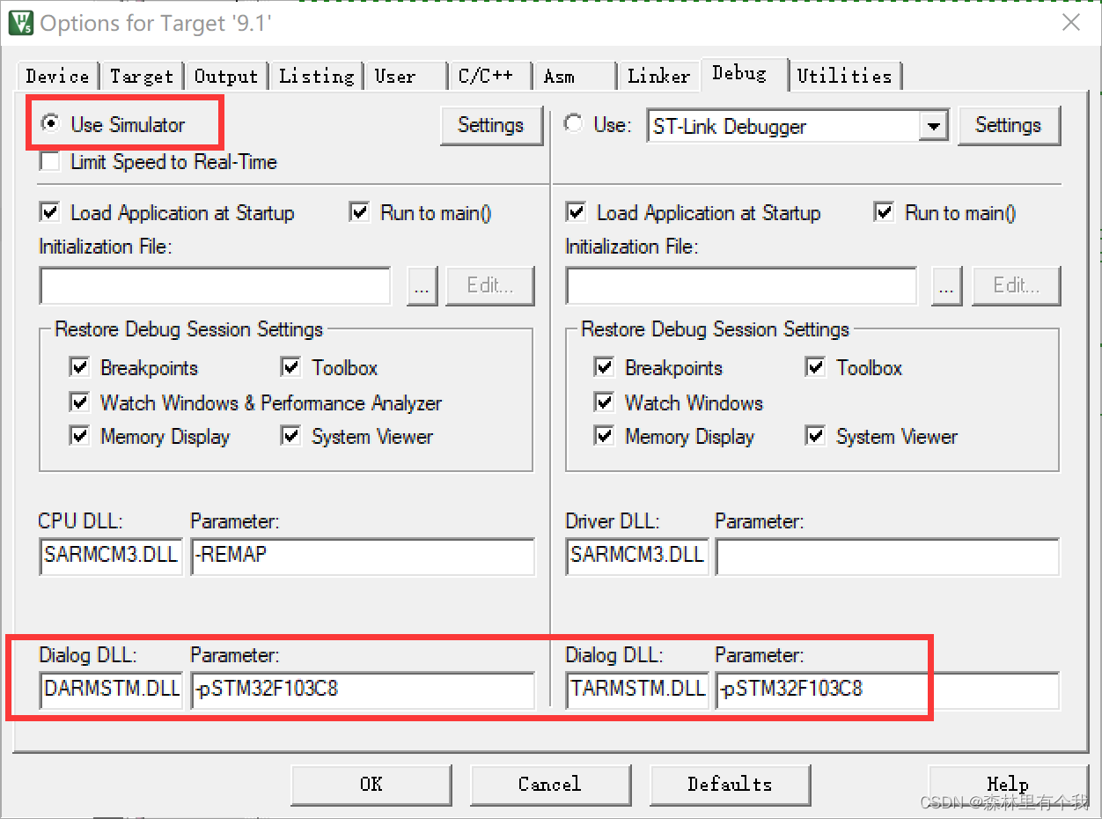Screen dimensions: 1102x819
Task: Switch to the Linker tab
Action: 658,76
